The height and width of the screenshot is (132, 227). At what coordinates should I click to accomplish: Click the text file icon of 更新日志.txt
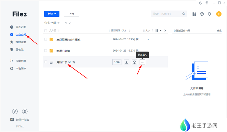51,62
